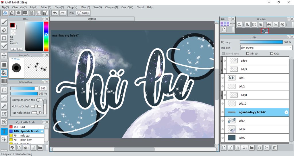Toggle visibility of Lớp2 layer
This screenshot has width=294, height=156.
point(223,86)
